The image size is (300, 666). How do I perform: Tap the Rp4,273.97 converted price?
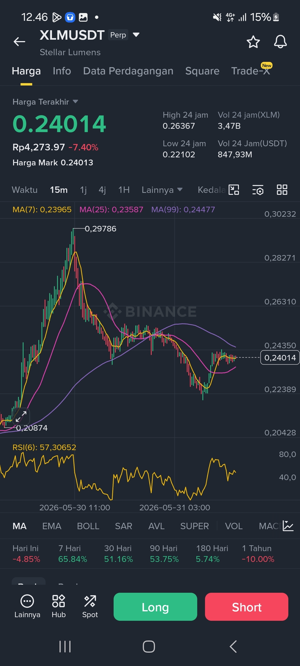pyautogui.click(x=39, y=147)
